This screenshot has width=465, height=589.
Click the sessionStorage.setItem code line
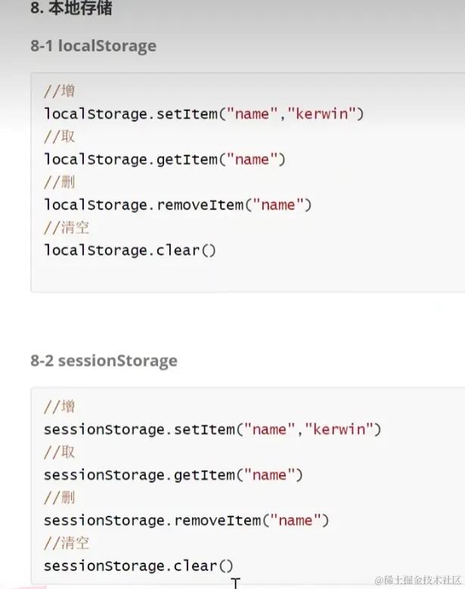pos(212,429)
